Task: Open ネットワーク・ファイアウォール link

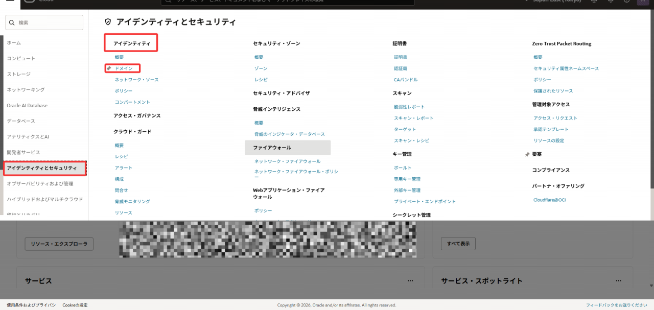Action: tap(288, 161)
